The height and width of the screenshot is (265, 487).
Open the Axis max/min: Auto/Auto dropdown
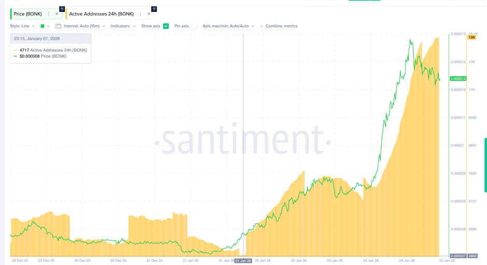228,26
